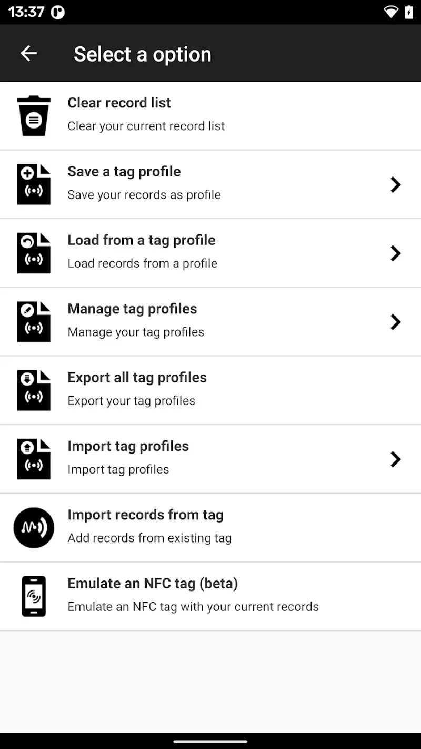The image size is (421, 749).
Task: Choose Export all tag profiles entry
Action: (x=137, y=378)
